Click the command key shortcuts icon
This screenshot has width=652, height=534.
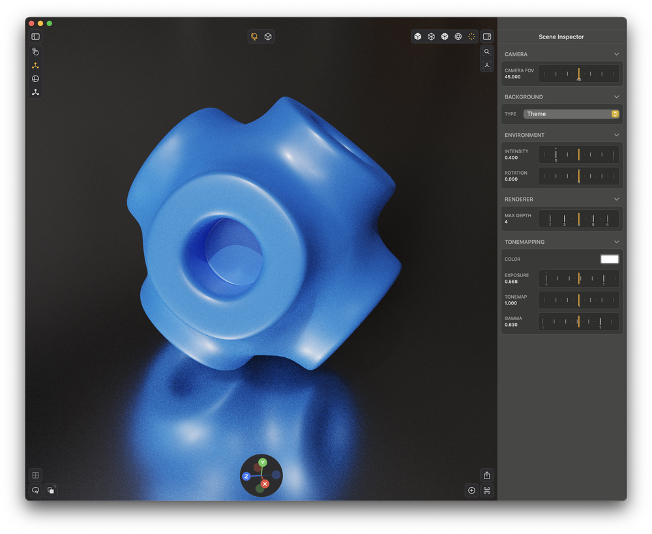[x=486, y=490]
